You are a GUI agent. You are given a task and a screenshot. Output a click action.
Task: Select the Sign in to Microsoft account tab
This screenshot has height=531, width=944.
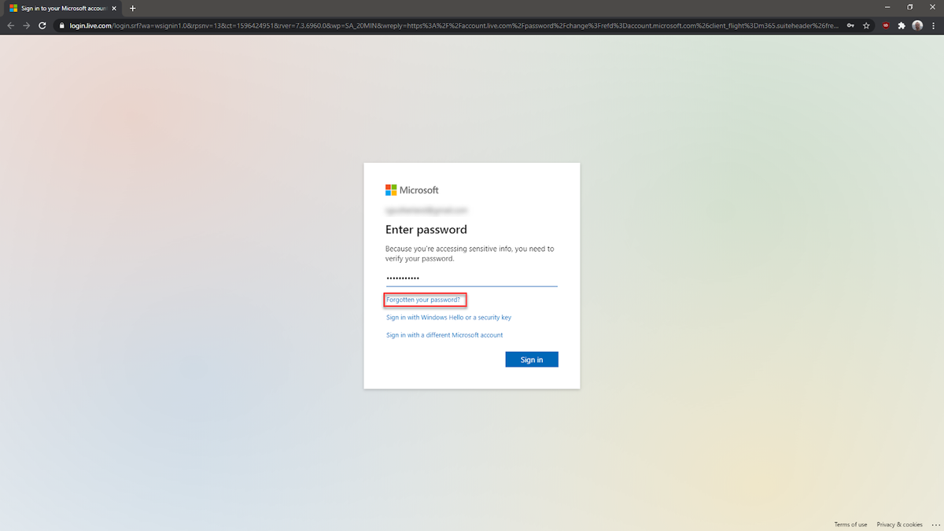pos(59,8)
